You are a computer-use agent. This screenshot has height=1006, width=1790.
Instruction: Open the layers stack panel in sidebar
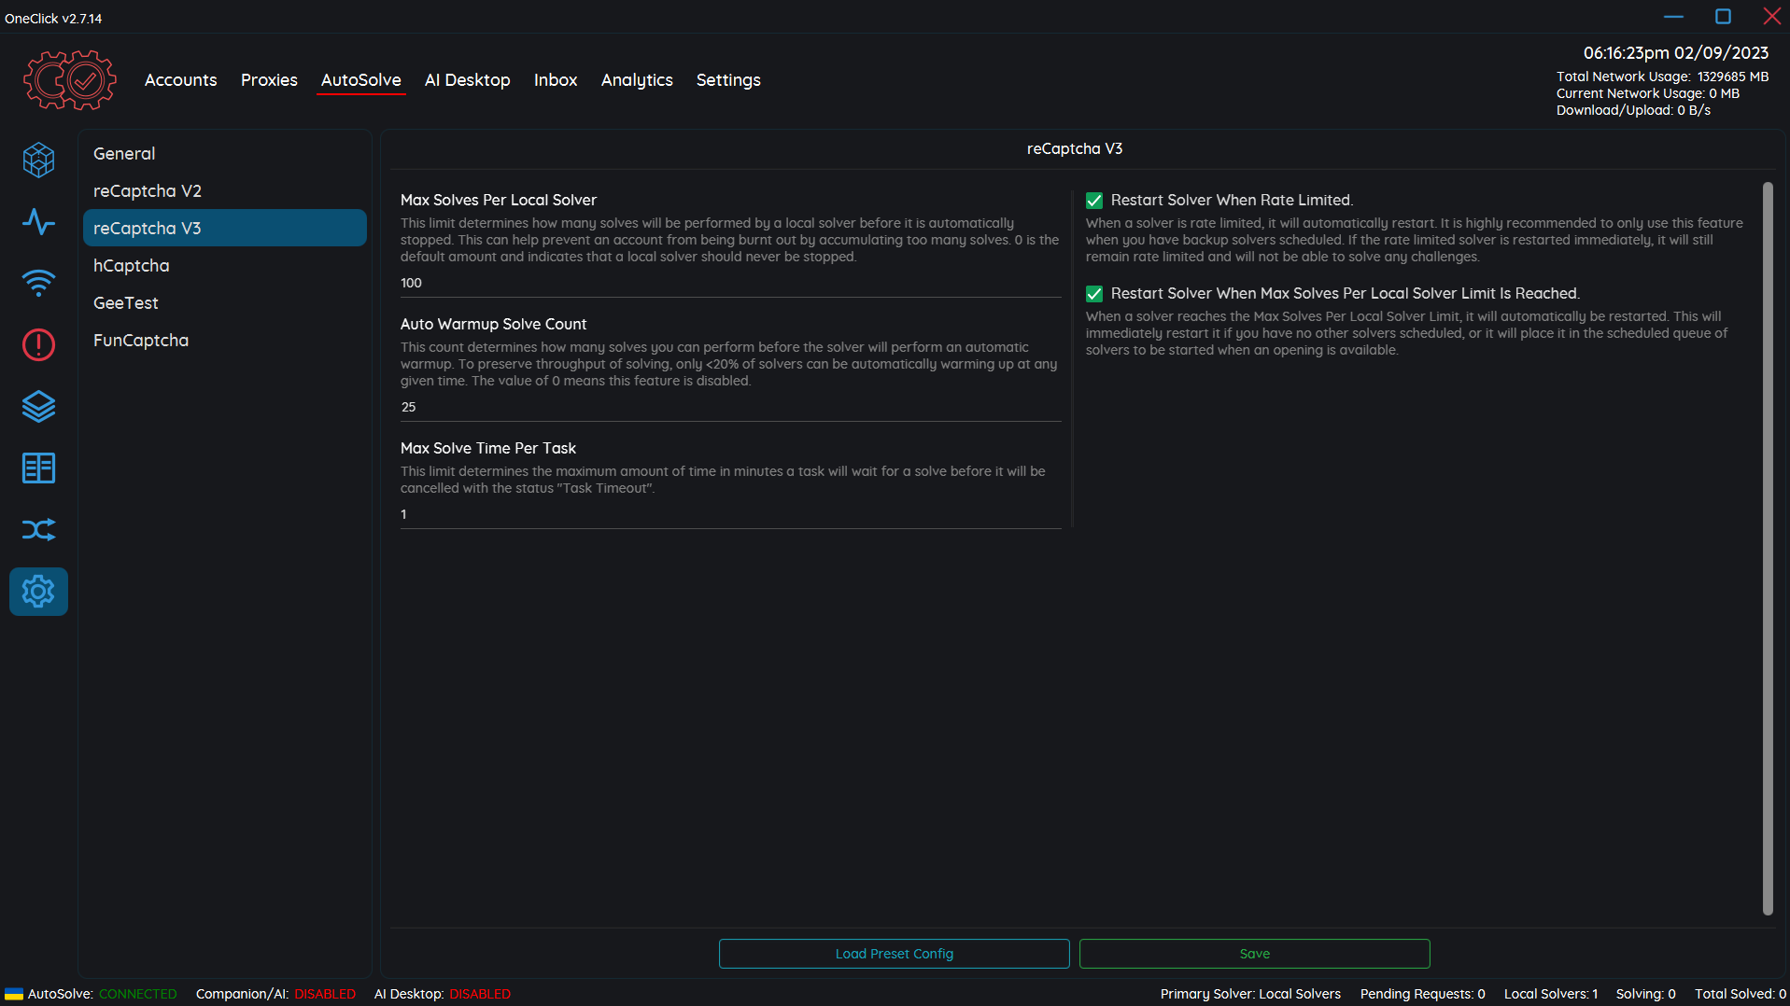point(38,407)
